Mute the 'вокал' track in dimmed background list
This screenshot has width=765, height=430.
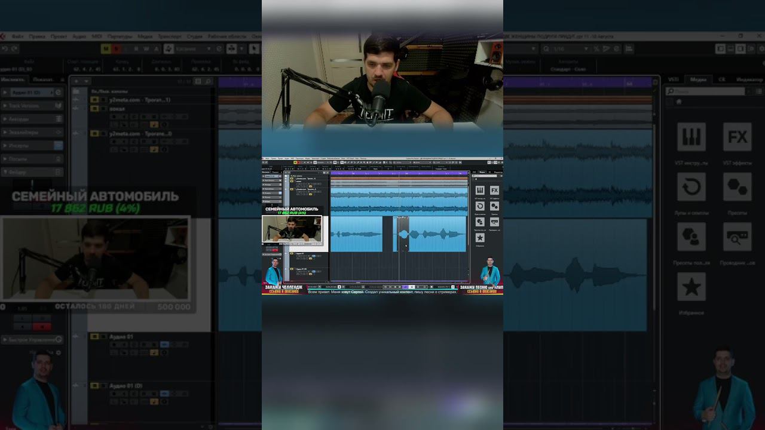coord(94,109)
